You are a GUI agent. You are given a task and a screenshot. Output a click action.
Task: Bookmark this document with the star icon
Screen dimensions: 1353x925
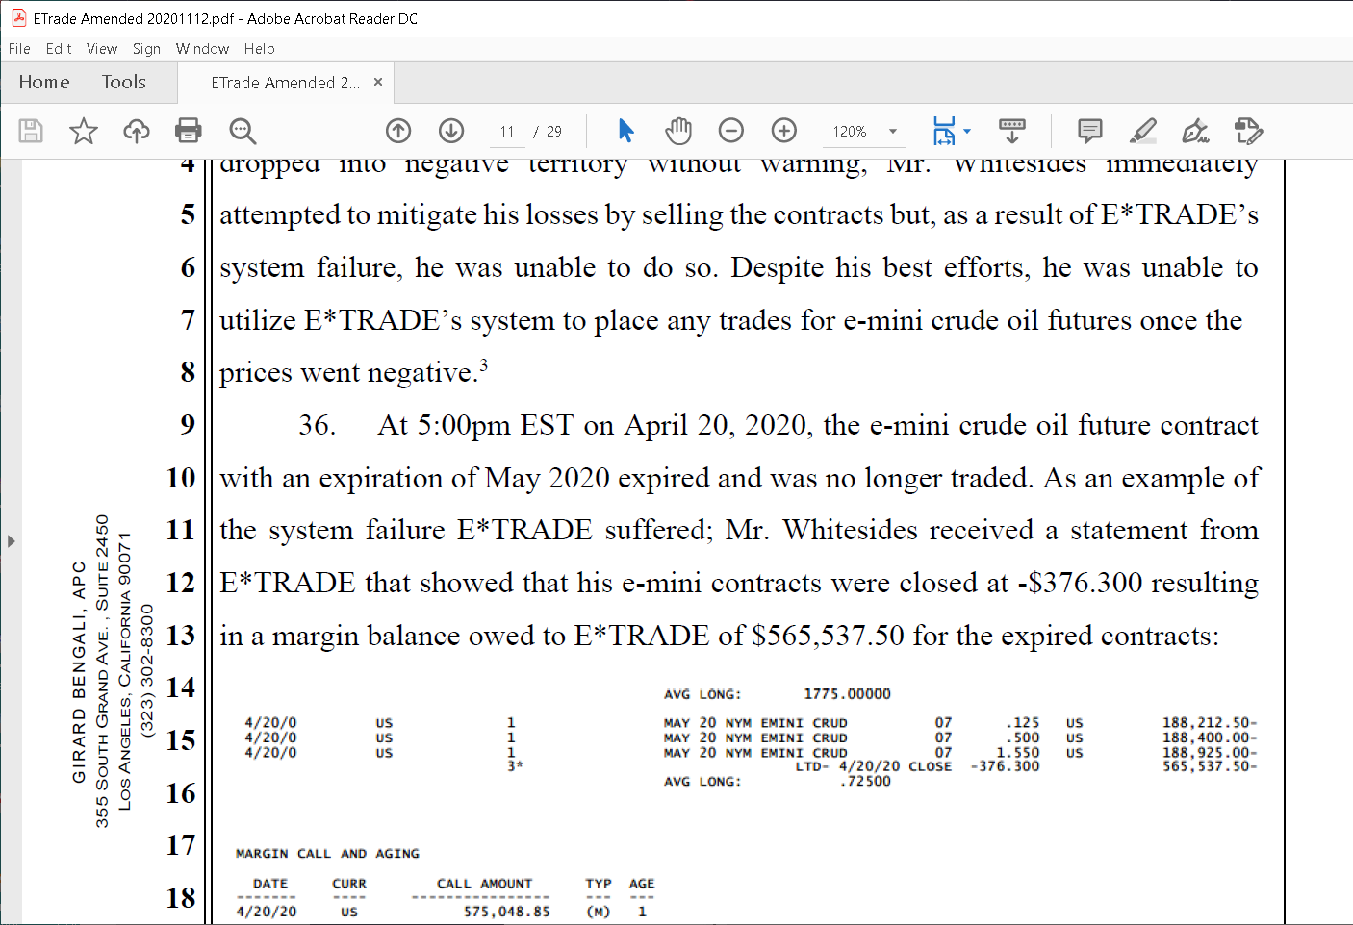click(84, 131)
